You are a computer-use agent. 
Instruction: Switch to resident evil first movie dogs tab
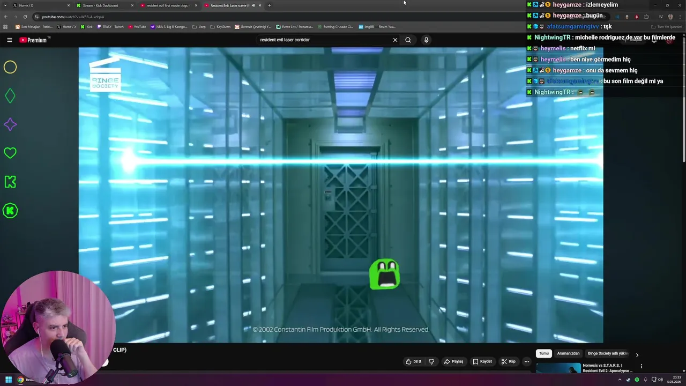[x=167, y=5]
